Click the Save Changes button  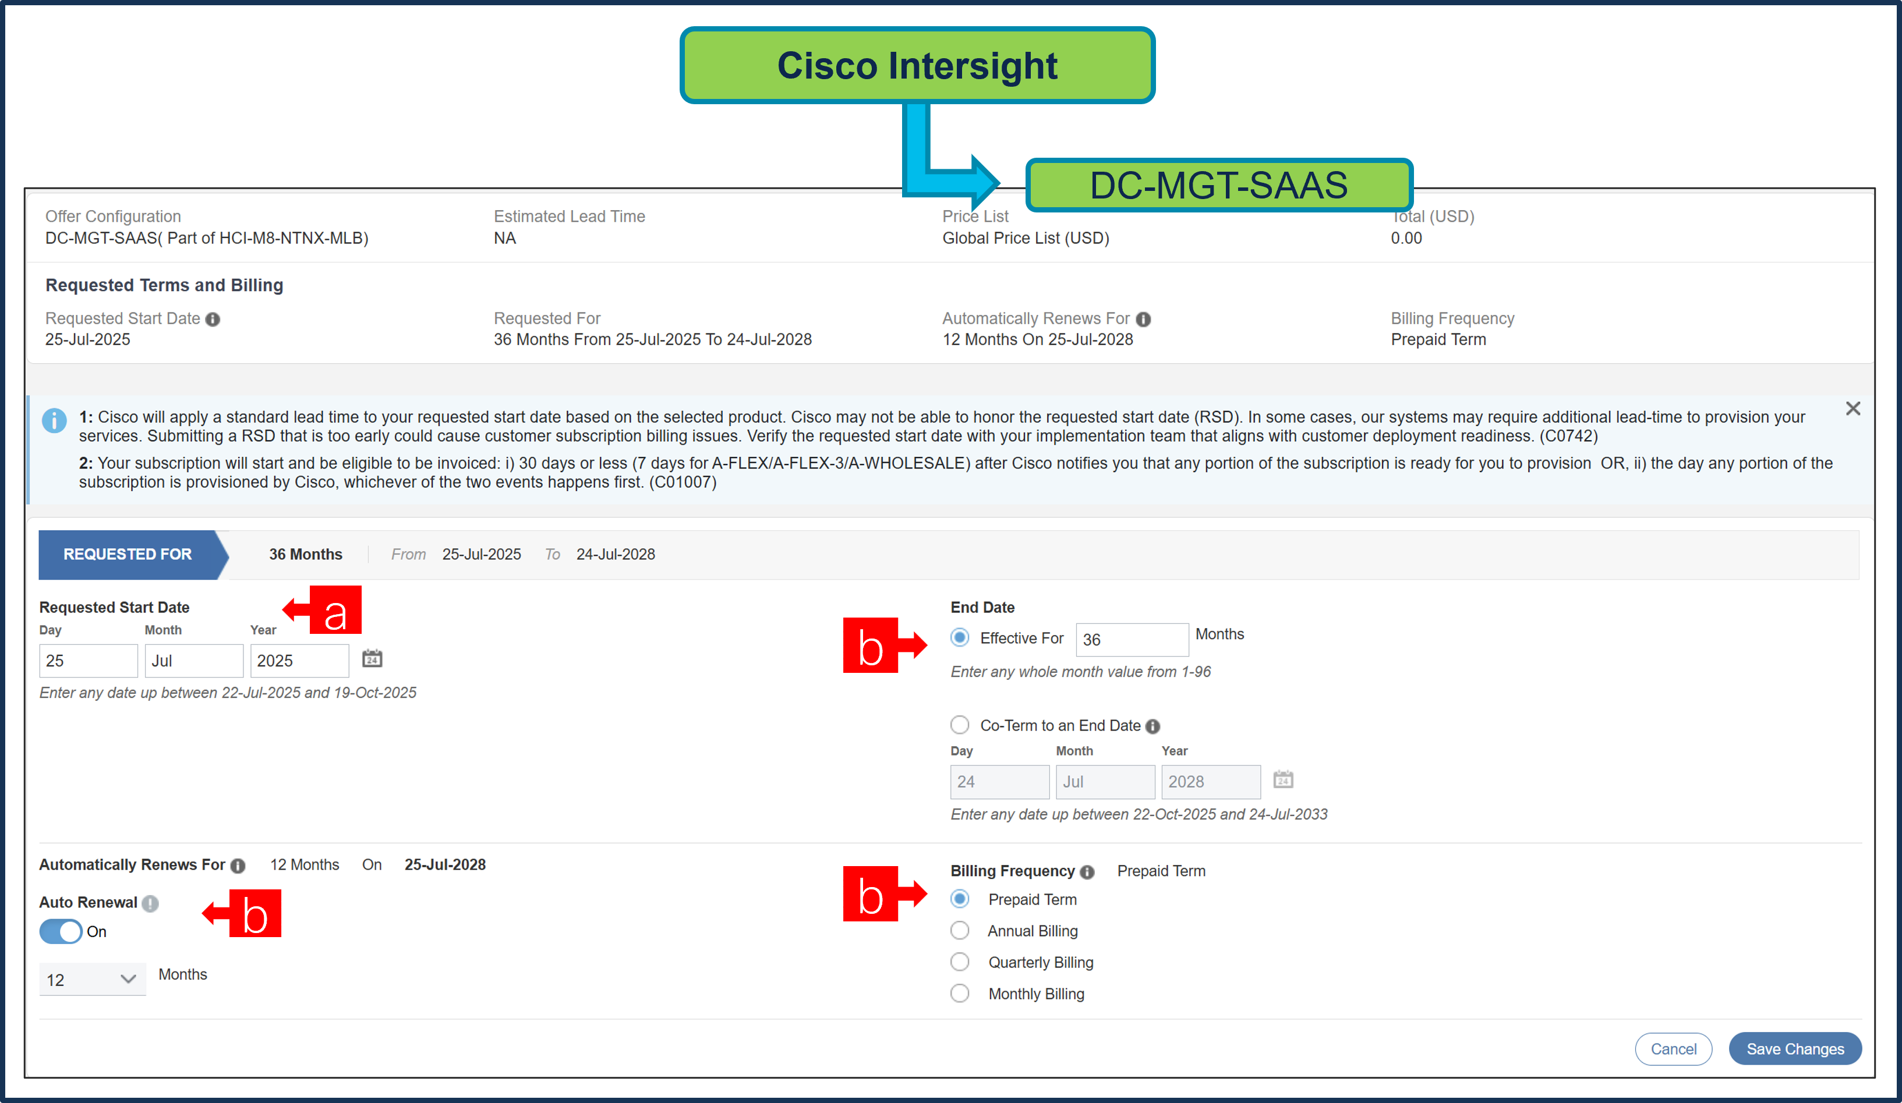pyautogui.click(x=1795, y=1049)
